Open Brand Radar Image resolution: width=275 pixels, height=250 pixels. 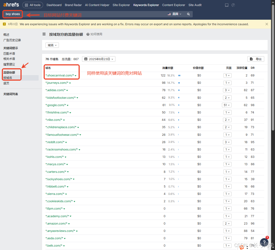(x=73, y=5)
